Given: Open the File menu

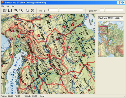Looking at the screenshot, I should [3, 6].
